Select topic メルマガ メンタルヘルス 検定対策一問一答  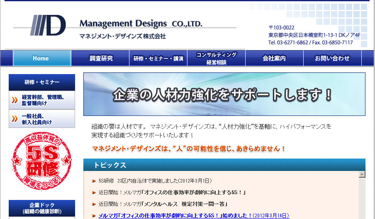tap(163, 204)
